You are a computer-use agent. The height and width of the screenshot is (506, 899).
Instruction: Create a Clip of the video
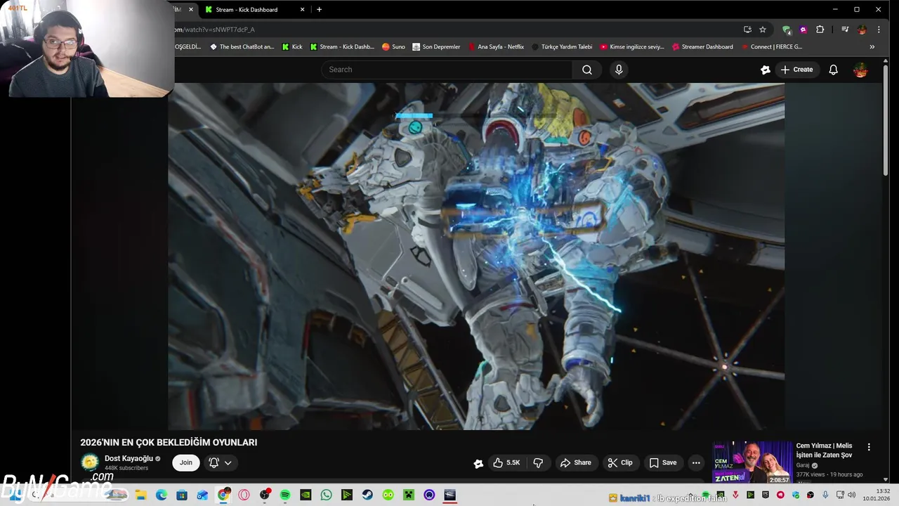tap(620, 462)
